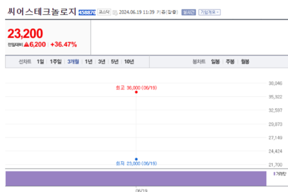This screenshot has width=288, height=192.
Task: Switch chart to 5년 period
Action: coord(115,62)
